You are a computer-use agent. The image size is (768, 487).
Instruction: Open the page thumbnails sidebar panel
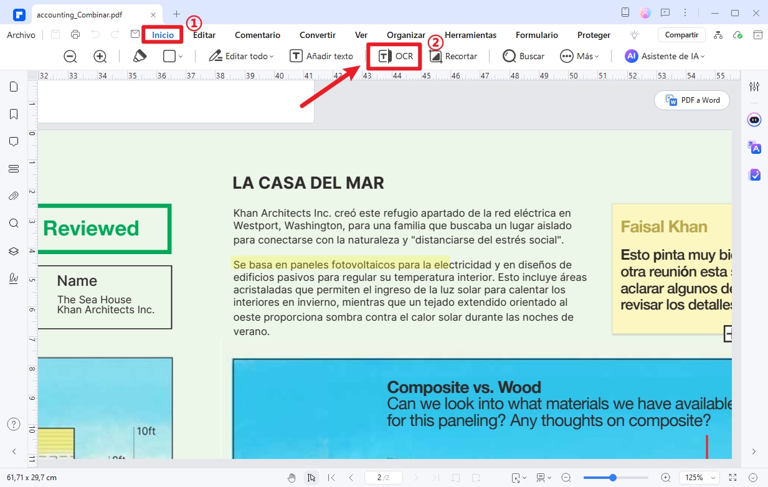pyautogui.click(x=13, y=87)
